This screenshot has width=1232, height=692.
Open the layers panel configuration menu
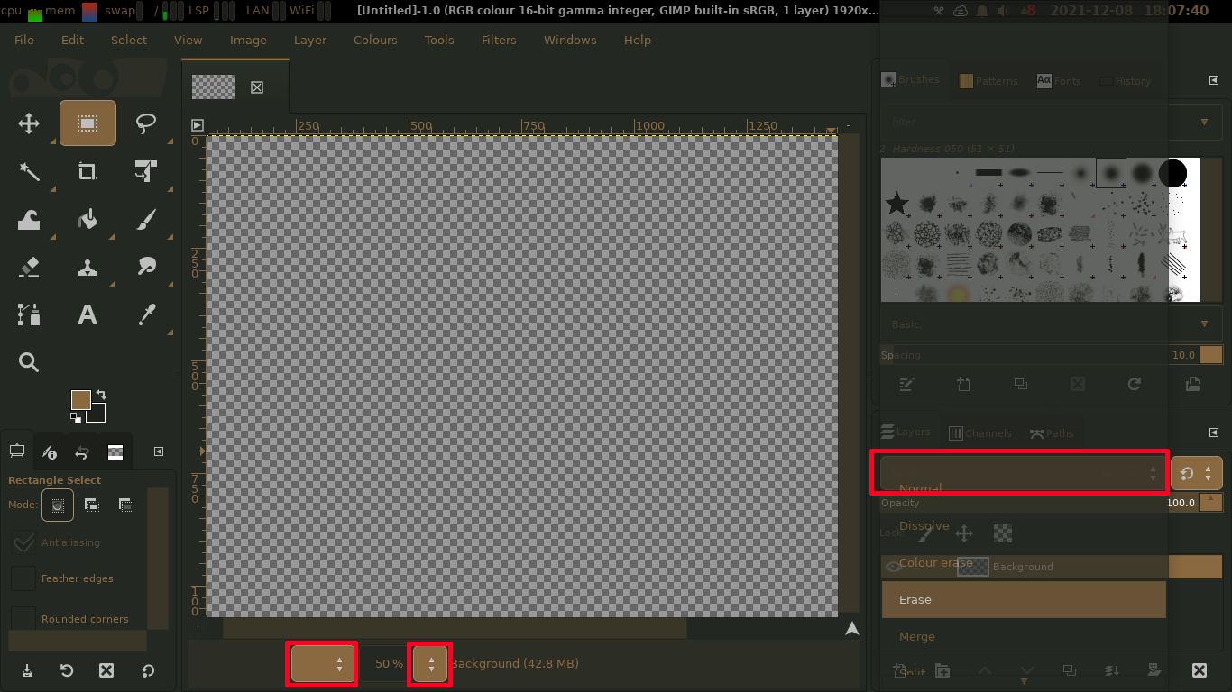[x=1214, y=432]
